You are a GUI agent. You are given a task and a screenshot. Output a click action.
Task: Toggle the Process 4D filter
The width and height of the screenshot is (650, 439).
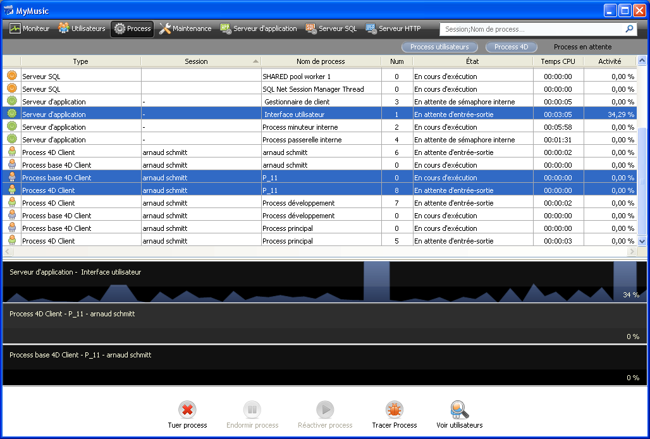coord(511,47)
